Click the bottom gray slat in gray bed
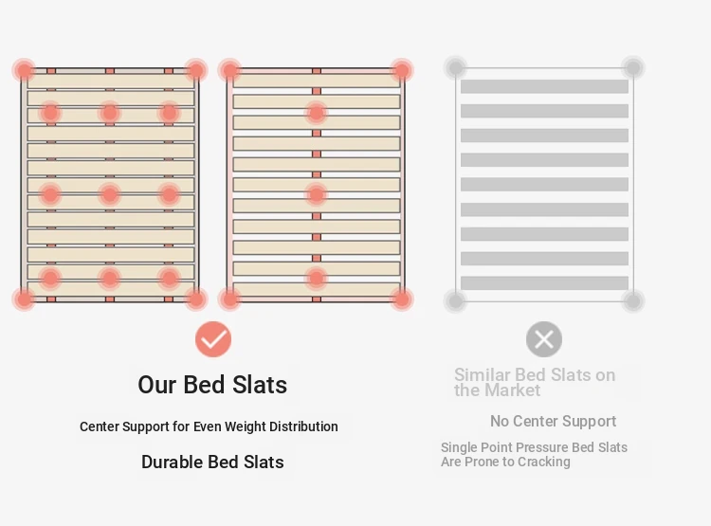The width and height of the screenshot is (711, 526). (x=544, y=283)
